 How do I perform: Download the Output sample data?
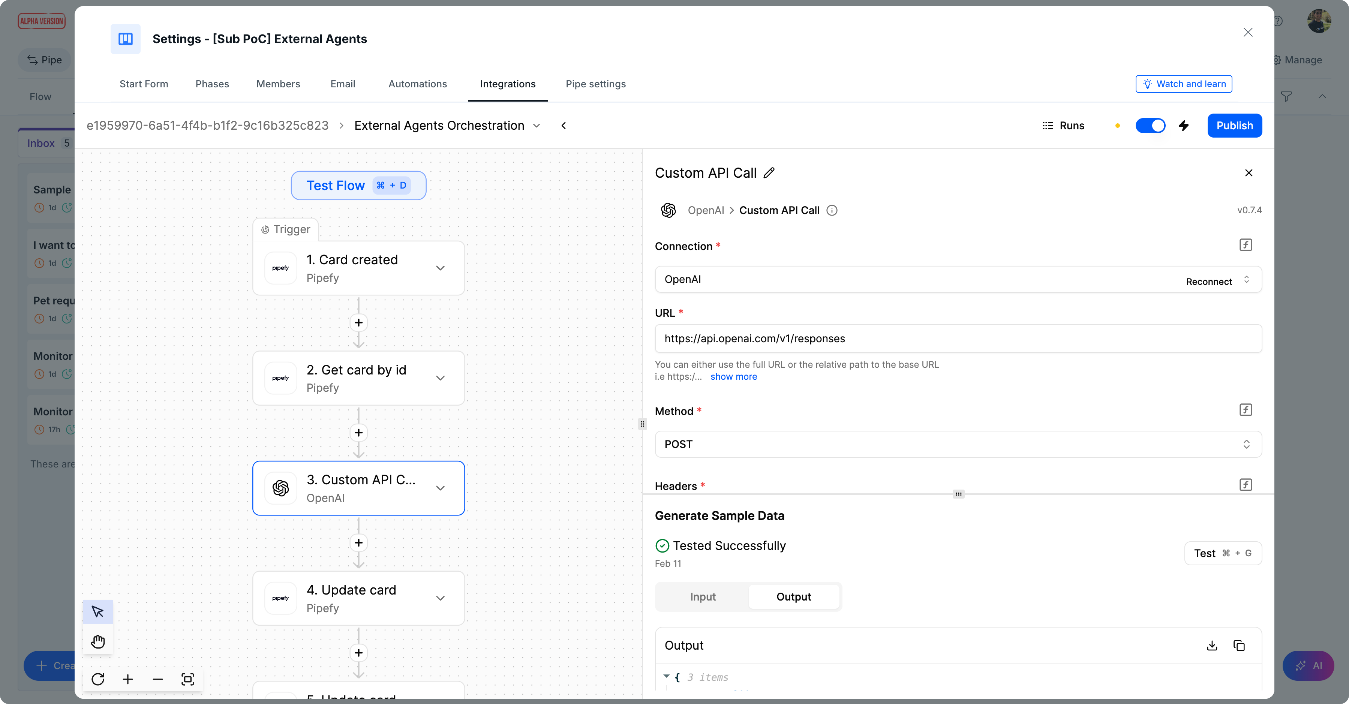pyautogui.click(x=1212, y=646)
